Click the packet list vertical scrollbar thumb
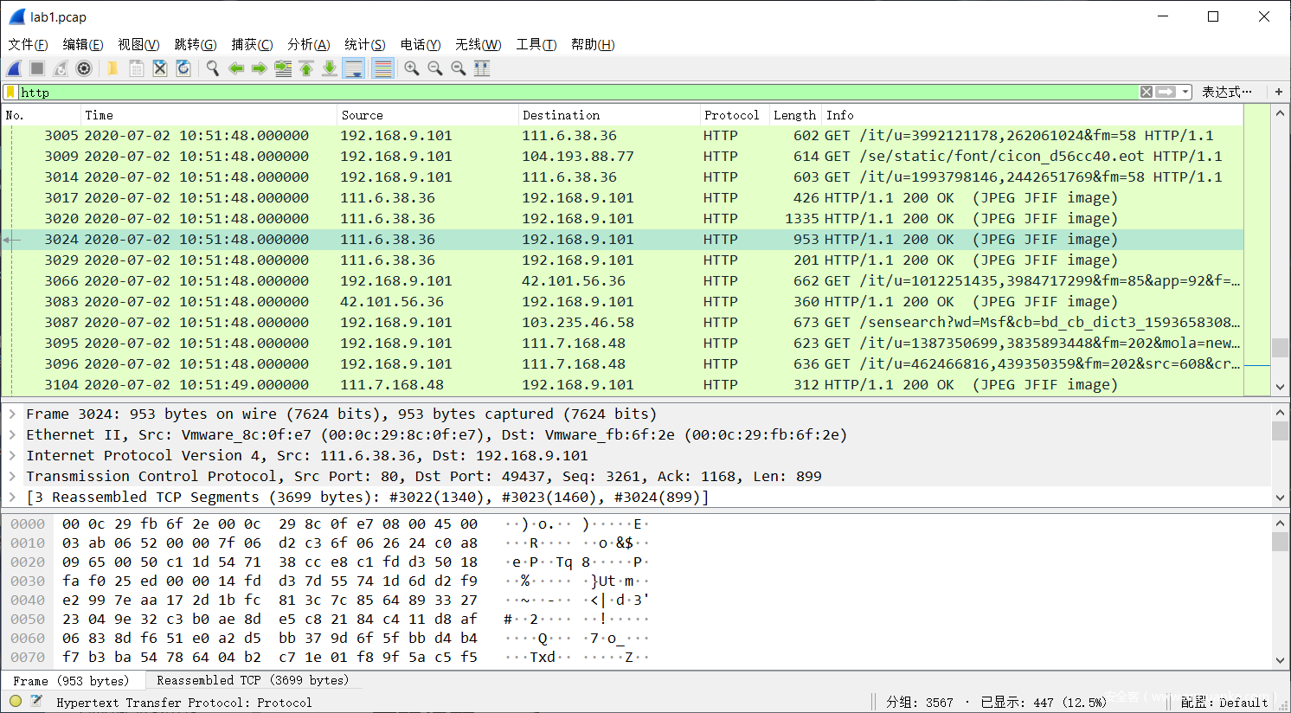 (1280, 347)
